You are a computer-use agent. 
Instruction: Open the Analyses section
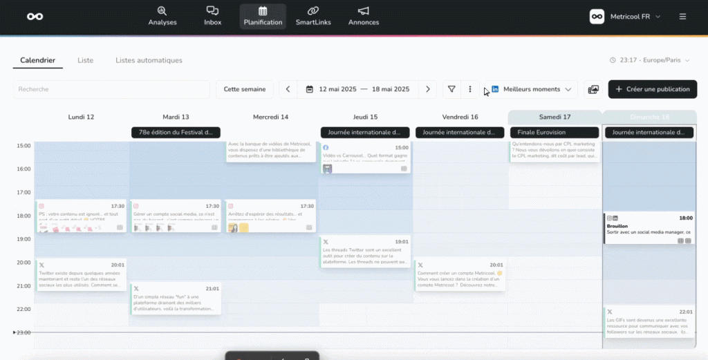pyautogui.click(x=162, y=17)
